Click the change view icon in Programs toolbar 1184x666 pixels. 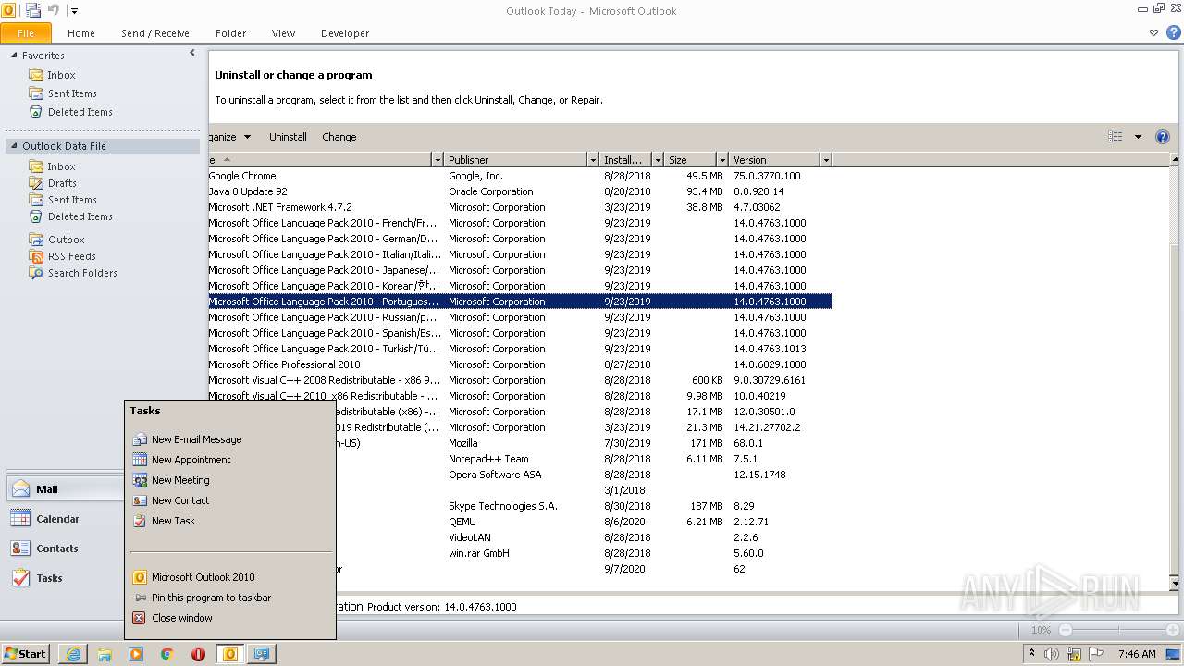point(1116,137)
